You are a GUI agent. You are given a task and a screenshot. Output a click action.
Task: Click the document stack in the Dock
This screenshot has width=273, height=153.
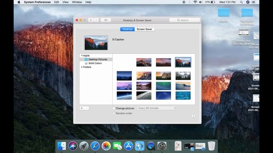(x=178, y=146)
